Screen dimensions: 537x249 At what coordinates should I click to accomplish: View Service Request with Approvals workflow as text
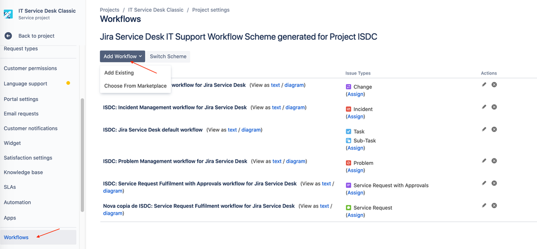326,184
